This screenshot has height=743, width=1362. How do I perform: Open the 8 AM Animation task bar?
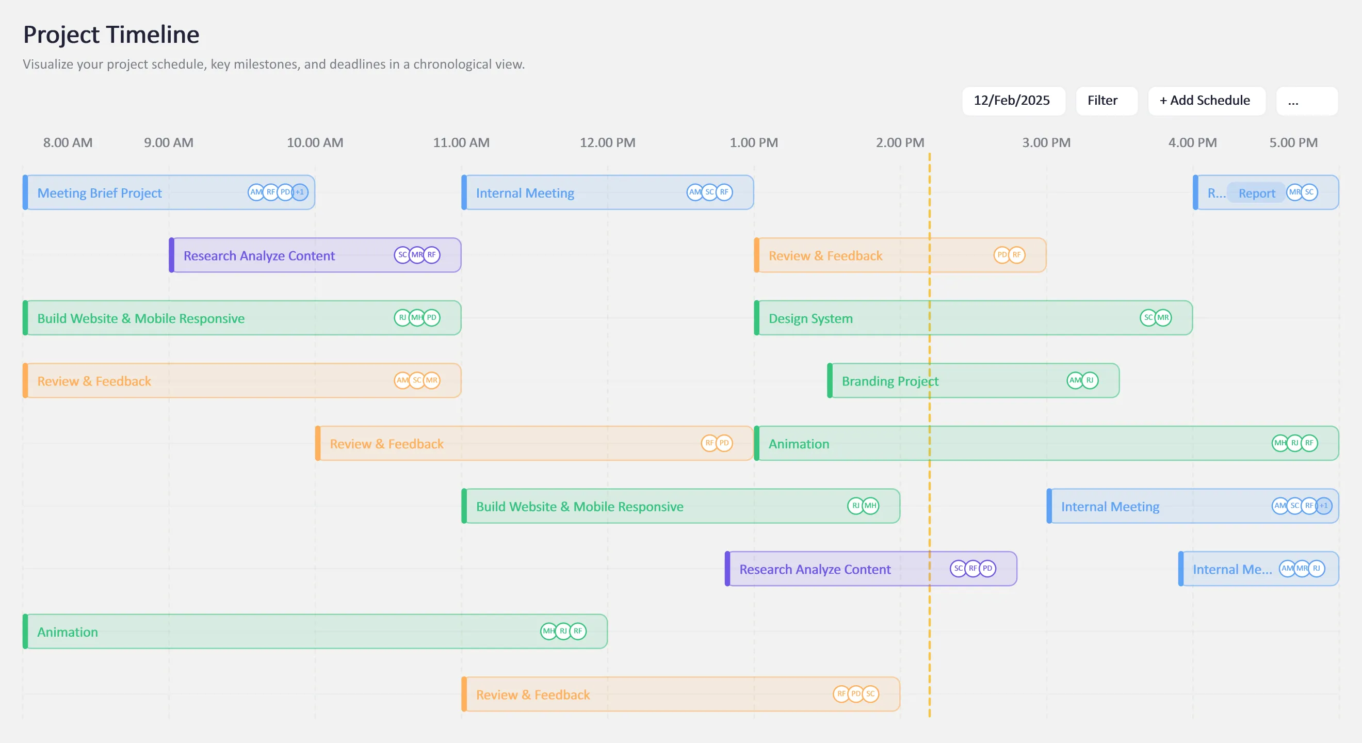[315, 632]
